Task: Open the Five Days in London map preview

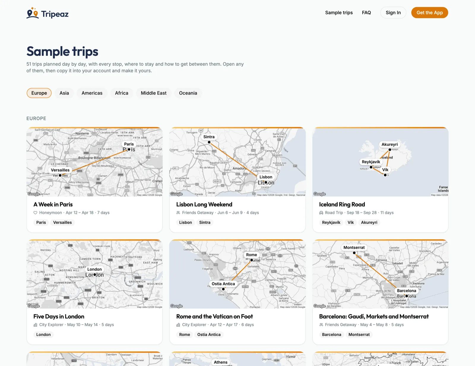Action: 94,274
